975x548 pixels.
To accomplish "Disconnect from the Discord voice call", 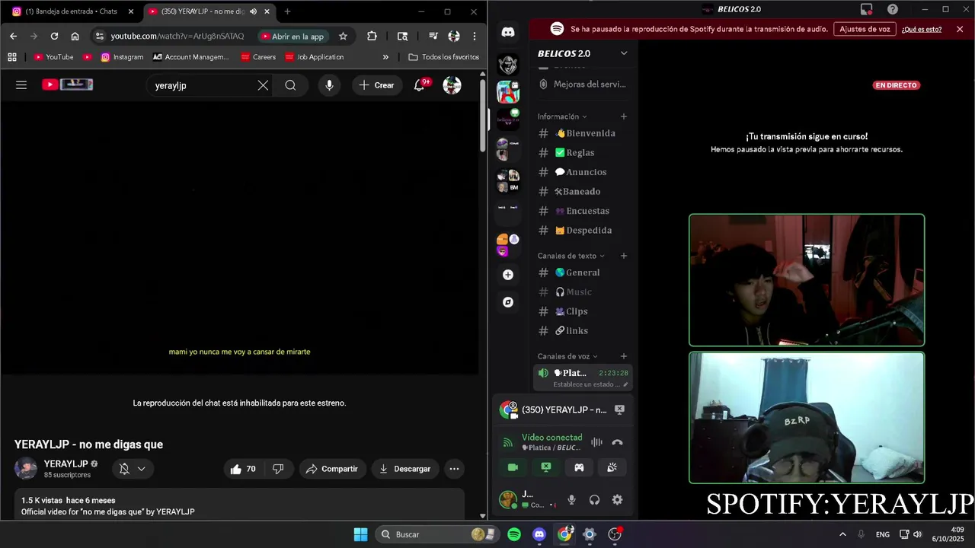I will pos(618,442).
